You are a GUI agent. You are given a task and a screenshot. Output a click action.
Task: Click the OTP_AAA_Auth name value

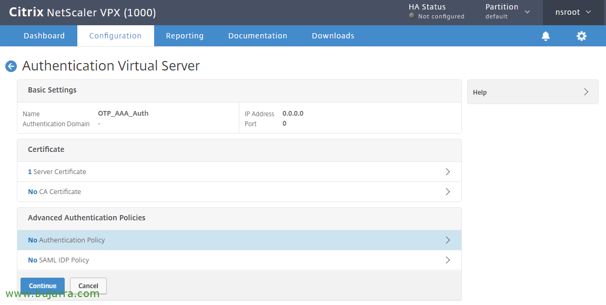pyautogui.click(x=123, y=113)
